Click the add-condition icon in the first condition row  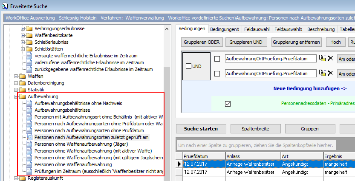click(323, 58)
